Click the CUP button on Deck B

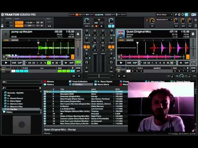pyautogui.click(x=135, y=63)
